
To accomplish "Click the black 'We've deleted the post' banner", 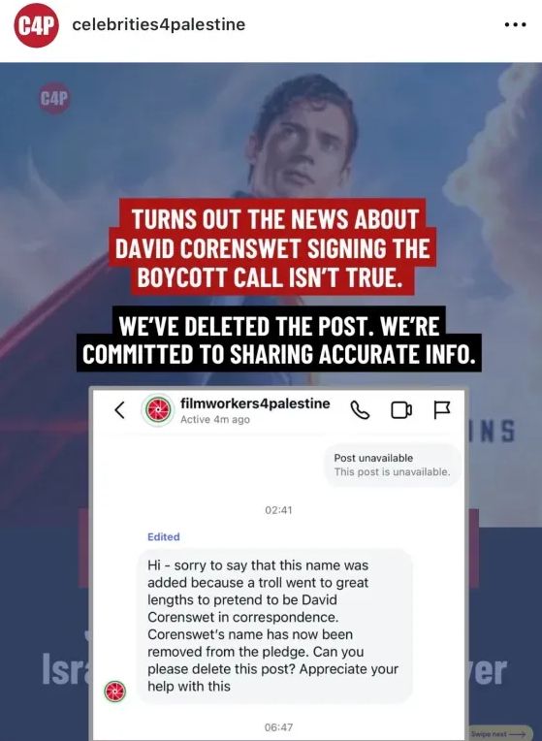I will 279,339.
